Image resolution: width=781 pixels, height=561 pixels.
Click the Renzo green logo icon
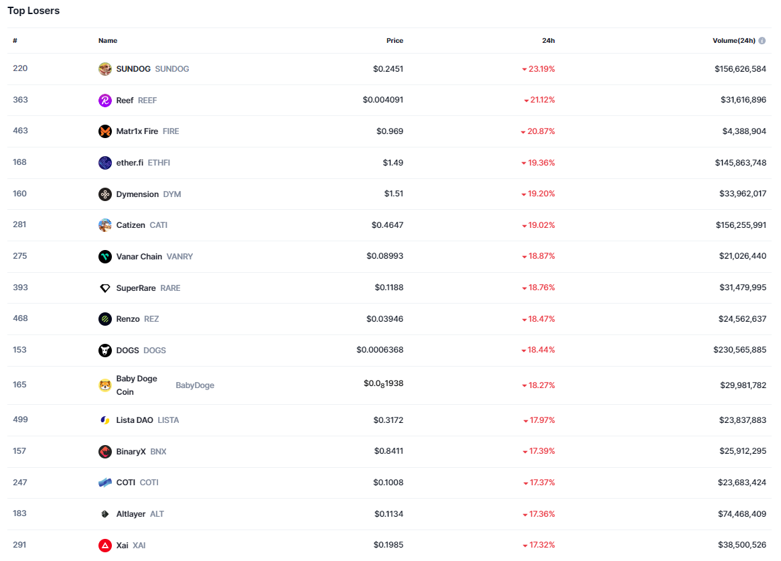click(x=105, y=319)
